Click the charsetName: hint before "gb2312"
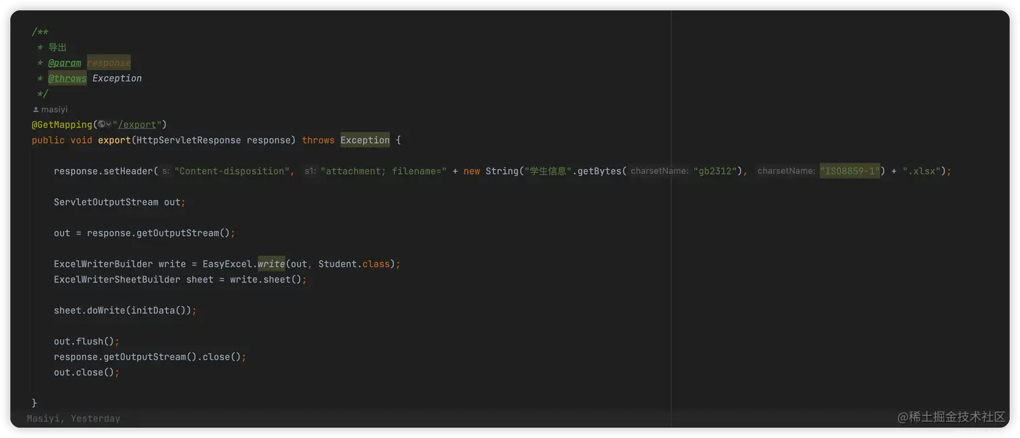This screenshot has width=1020, height=438. pos(660,171)
